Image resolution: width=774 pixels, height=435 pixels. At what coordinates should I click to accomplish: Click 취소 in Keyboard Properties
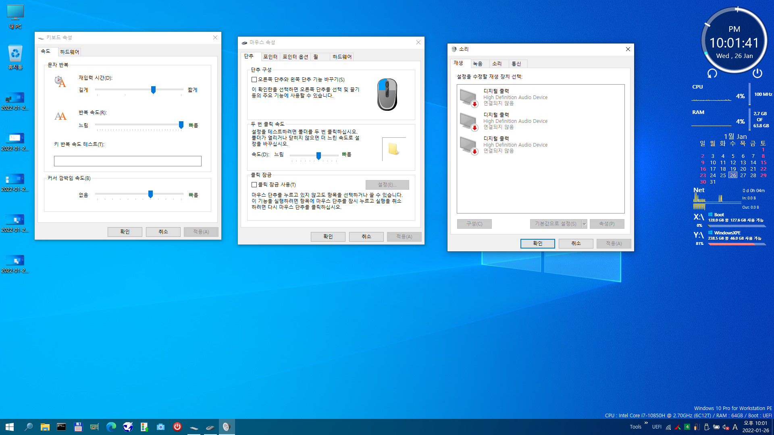pyautogui.click(x=163, y=232)
